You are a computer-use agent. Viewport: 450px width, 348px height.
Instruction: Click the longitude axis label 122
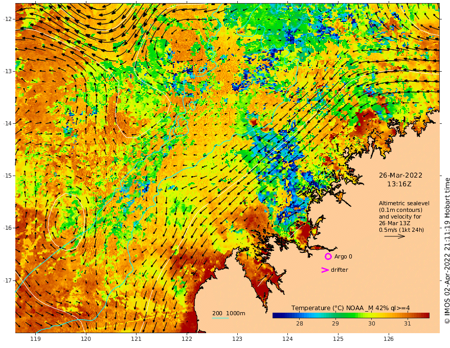tap(187, 339)
